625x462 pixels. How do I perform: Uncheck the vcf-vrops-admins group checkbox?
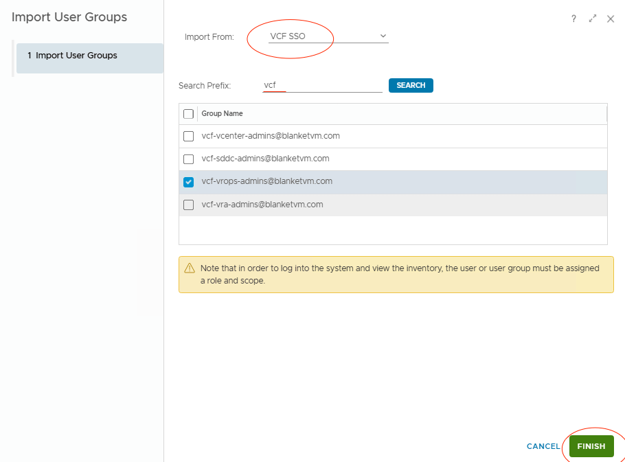[189, 182]
